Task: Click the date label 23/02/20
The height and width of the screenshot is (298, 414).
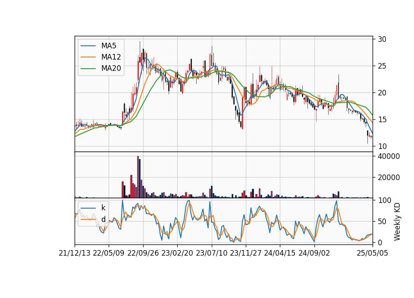Action: tap(177, 254)
